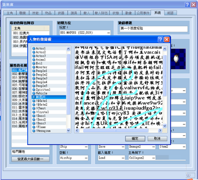Click the blue icon beside Animal

[34, 59]
